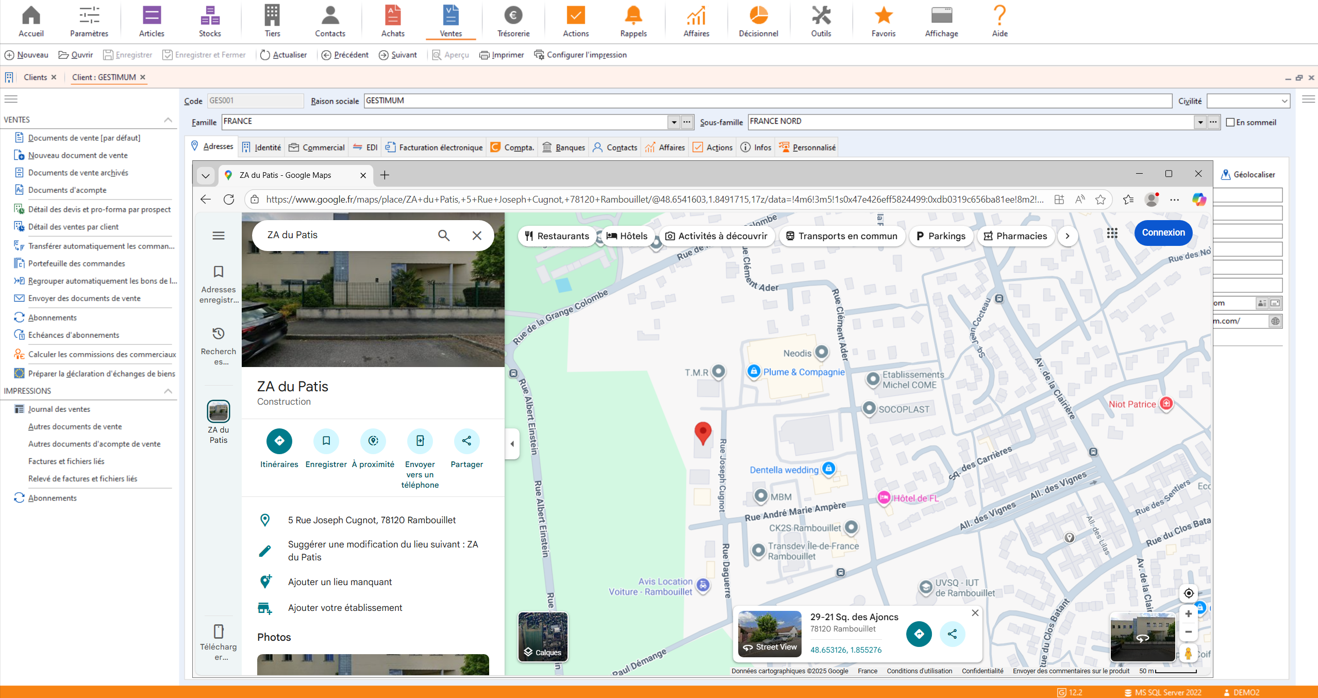Collapse the Maps side panel arrow
The height and width of the screenshot is (698, 1318).
[512, 443]
